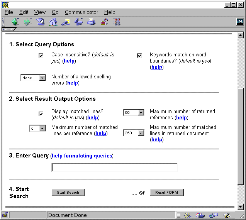Click the Search flashlight toolbar icon
Viewport: 246px width, 220px height.
point(66,22)
